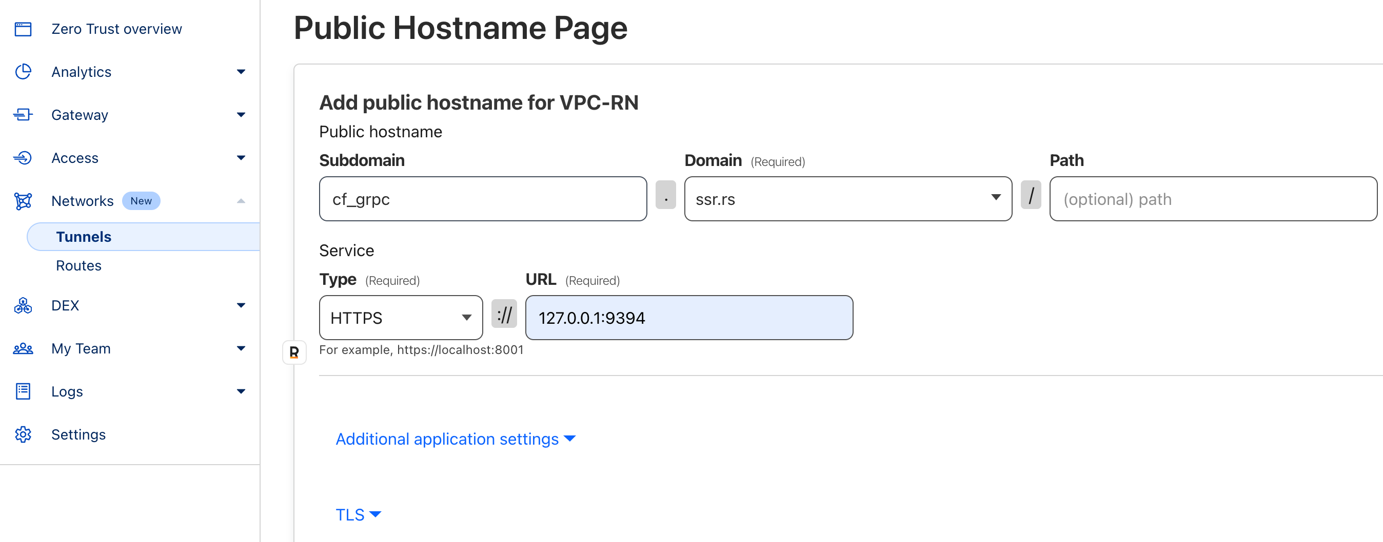Image resolution: width=1383 pixels, height=542 pixels.
Task: Click the Gateway icon in sidebar
Action: coord(23,115)
